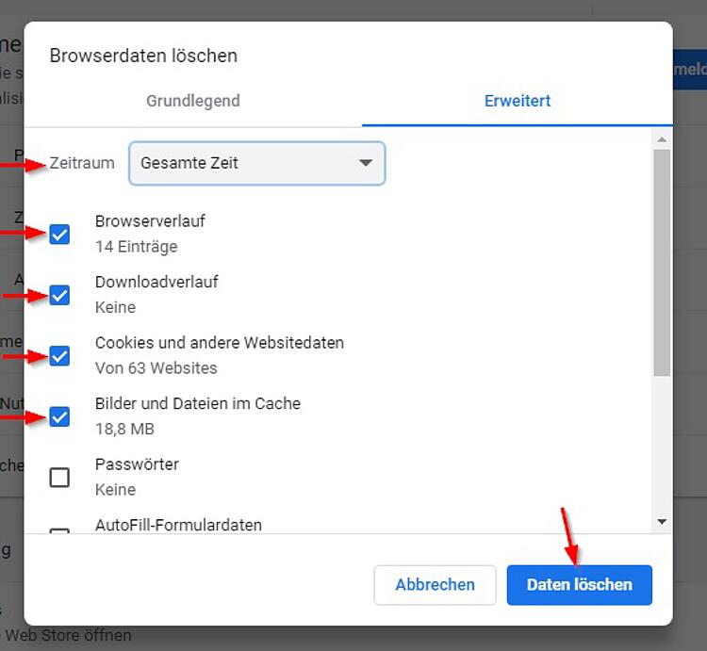Click the Browserverlauf label text
Screen dimensions: 707x651
tap(150, 221)
